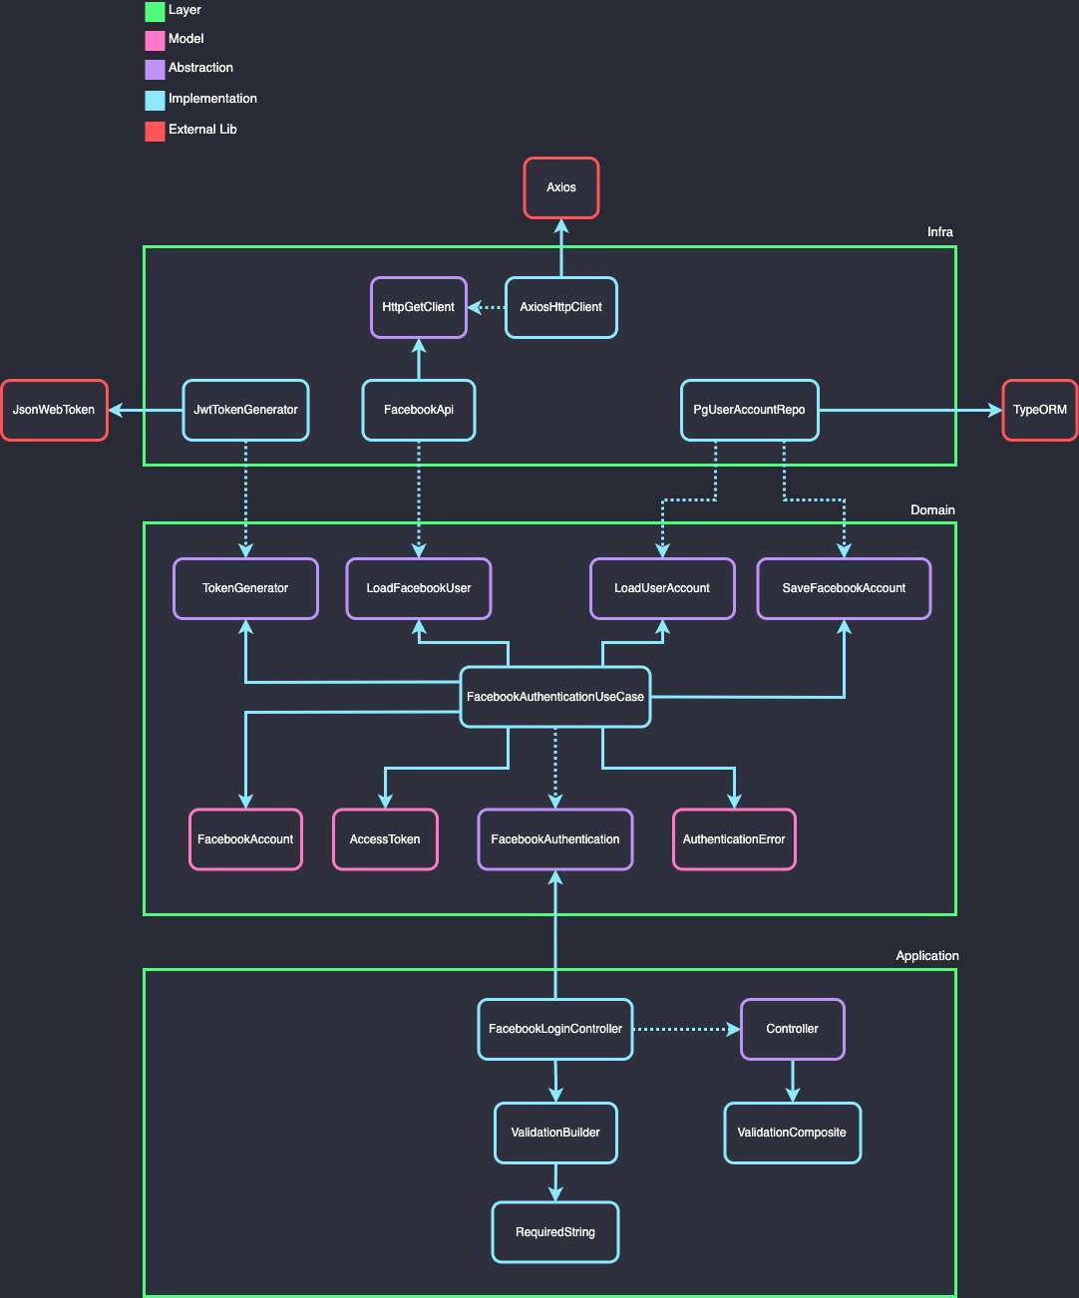Click the LoadFacebookUser abstraction node
This screenshot has width=1079, height=1298.
(418, 588)
